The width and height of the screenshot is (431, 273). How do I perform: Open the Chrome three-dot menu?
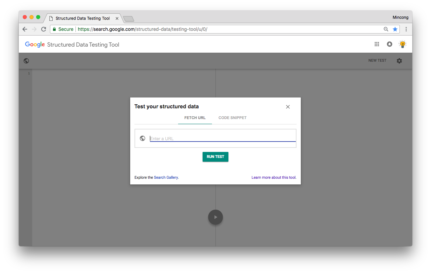[406, 29]
